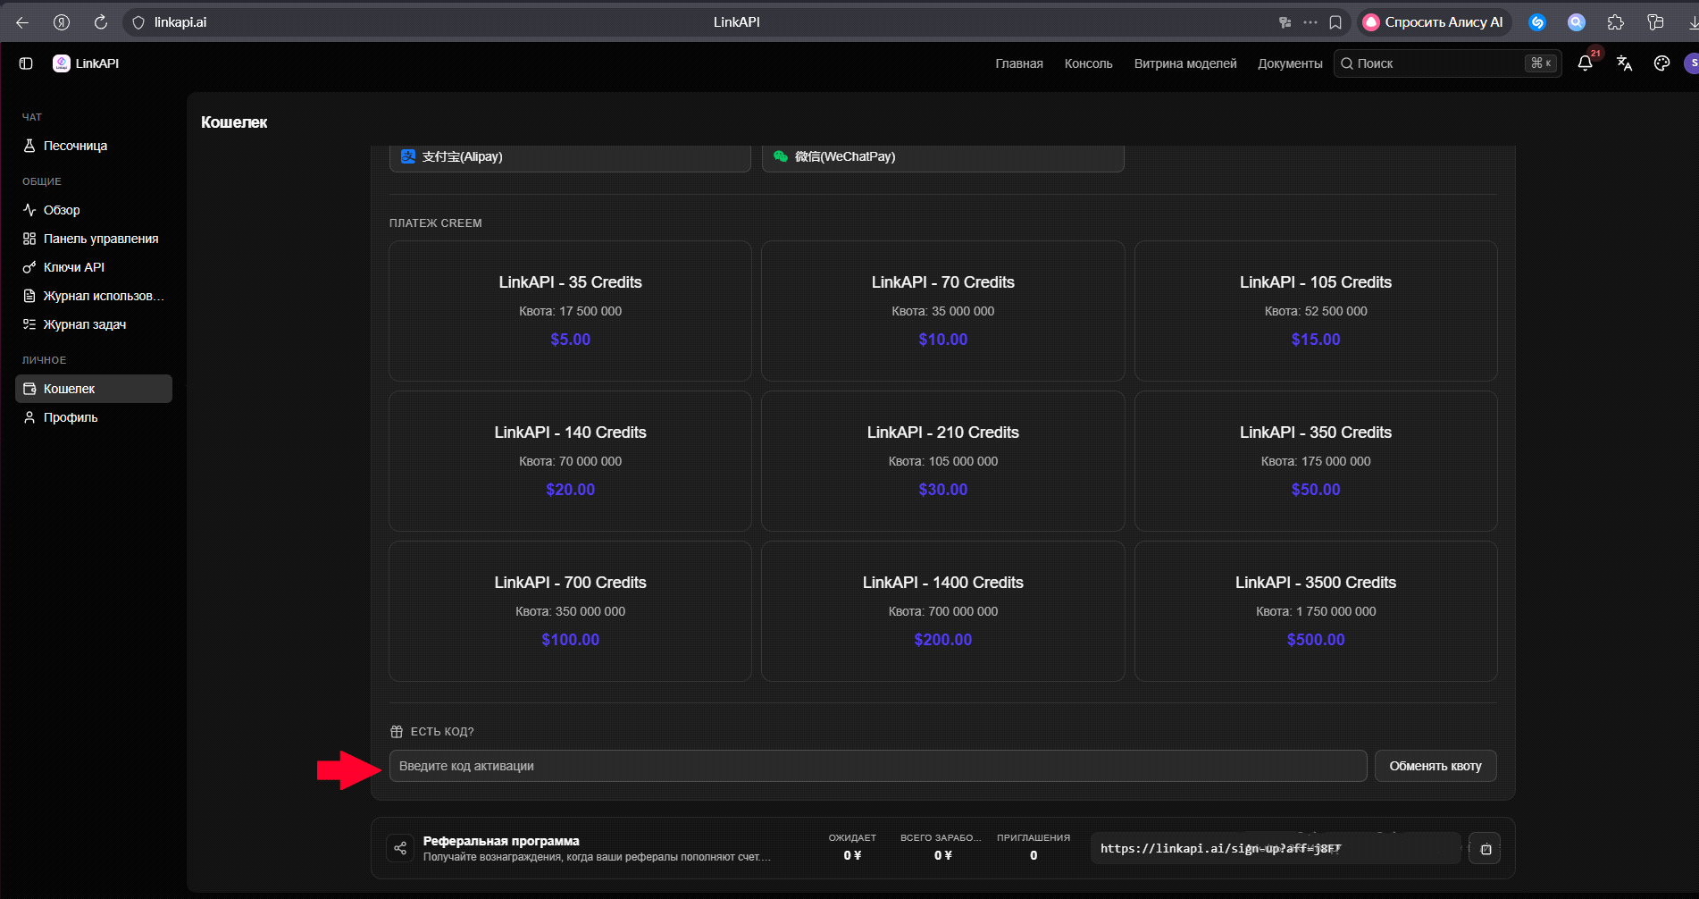Open the three-dot address bar menu

(x=1310, y=22)
